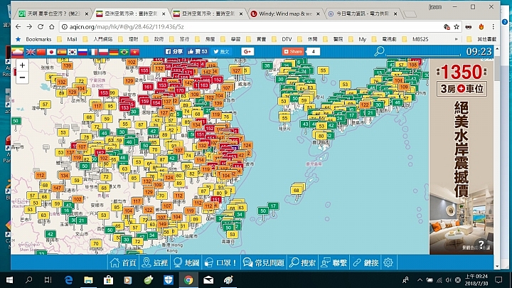The height and width of the screenshot is (288, 512).
Task: Select the France flag language icon
Action: tap(93, 52)
